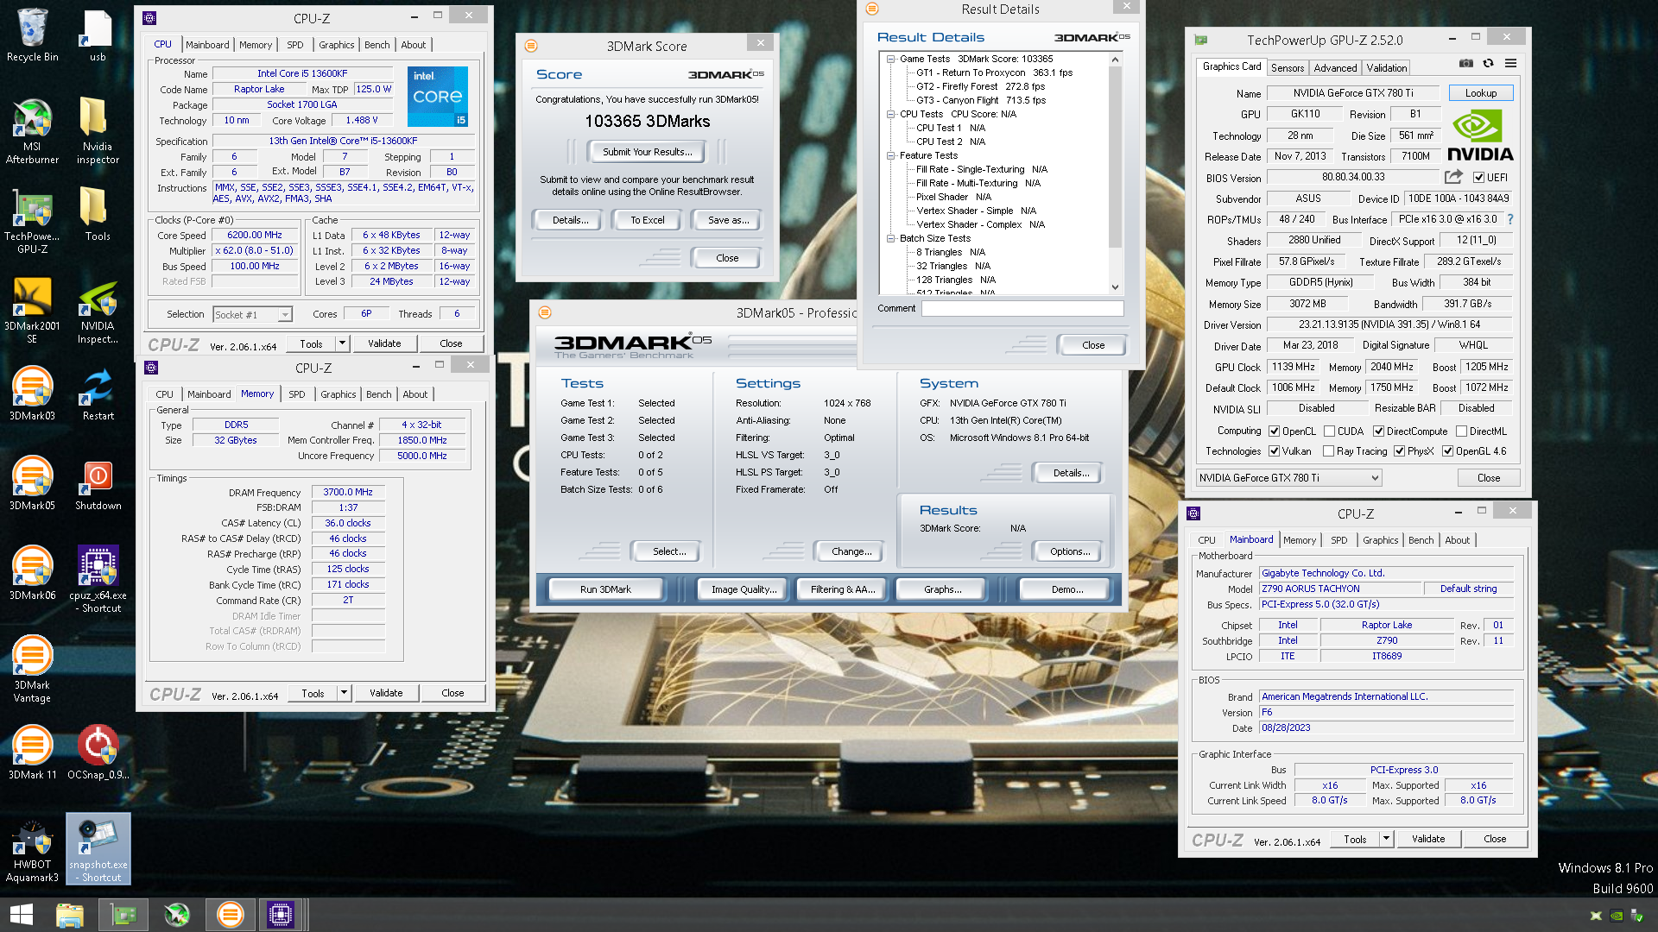Toggle the PhysX checkbox
1658x932 pixels.
point(1399,451)
